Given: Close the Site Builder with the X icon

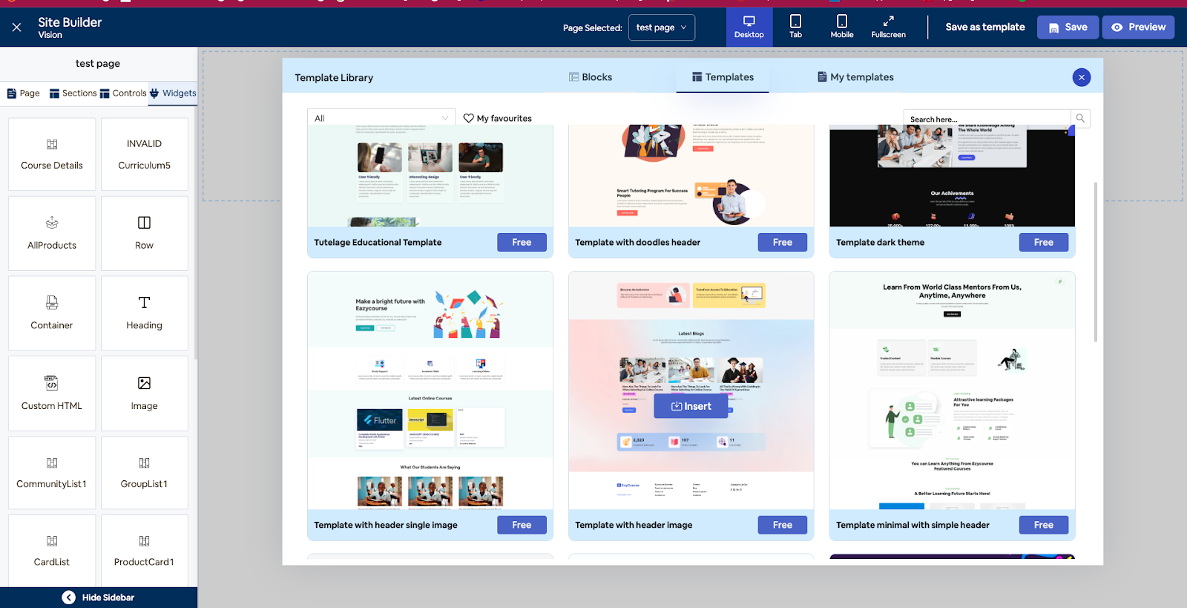Looking at the screenshot, I should point(16,27).
